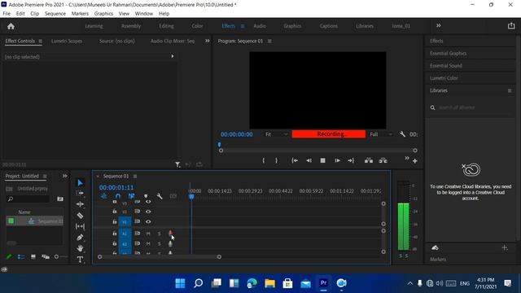The image size is (521, 293).
Task: Click Creative Cloud sync icon in Libraries
Action: (435, 247)
